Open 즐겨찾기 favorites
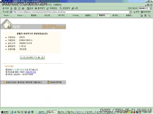 40,8
